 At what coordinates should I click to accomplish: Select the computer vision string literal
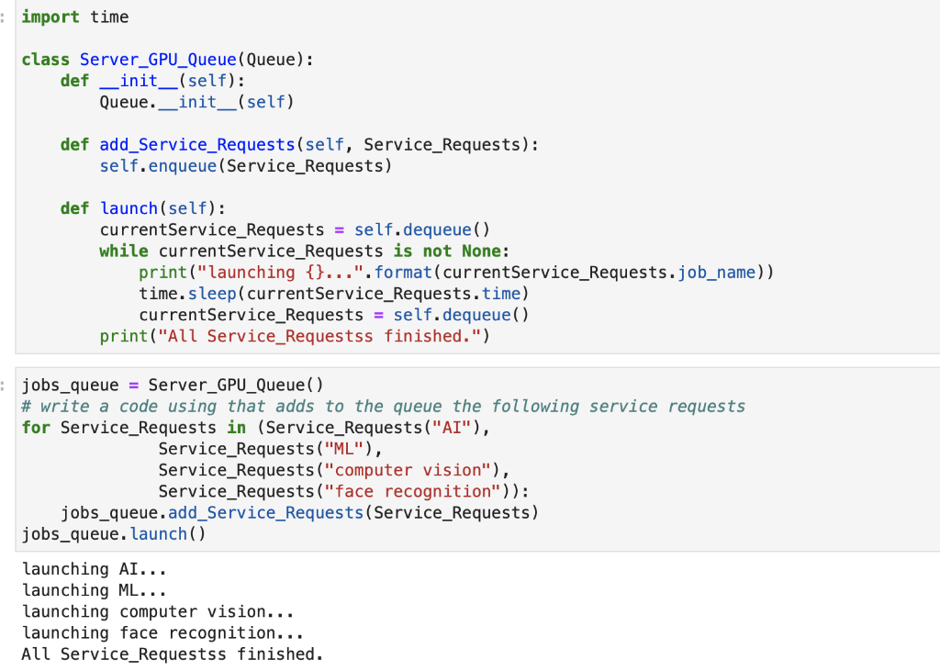(x=407, y=469)
